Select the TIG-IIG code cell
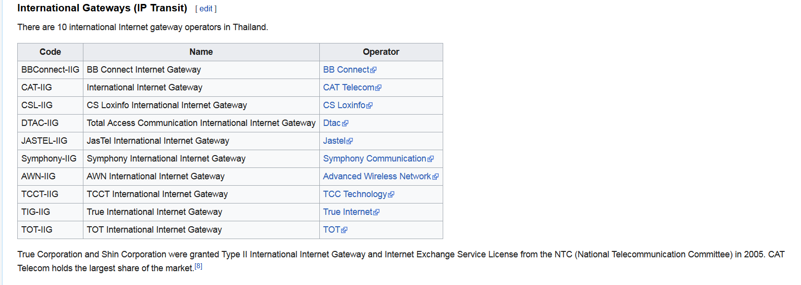Screen dimensions: 801x285 coord(50,212)
